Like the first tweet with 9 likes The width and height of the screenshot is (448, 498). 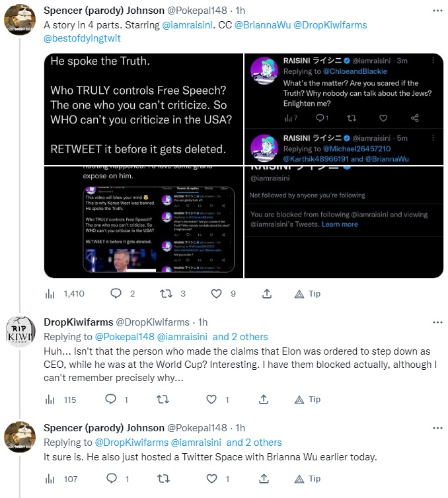point(216,294)
